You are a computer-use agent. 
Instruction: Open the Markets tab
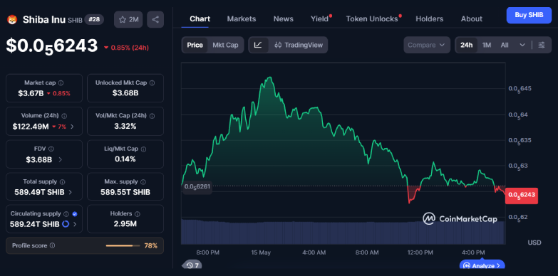pyautogui.click(x=242, y=18)
